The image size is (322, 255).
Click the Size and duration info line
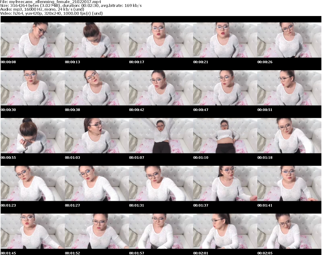[x=71, y=6]
